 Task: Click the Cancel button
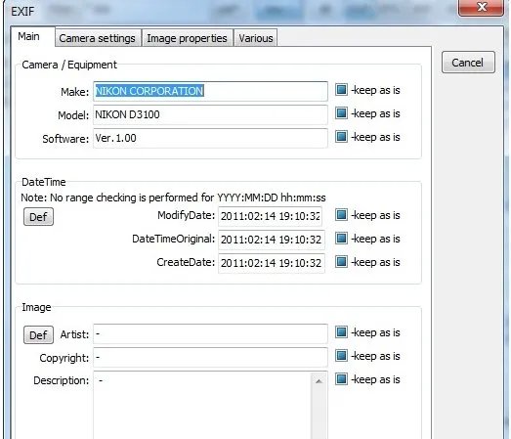[x=468, y=63]
